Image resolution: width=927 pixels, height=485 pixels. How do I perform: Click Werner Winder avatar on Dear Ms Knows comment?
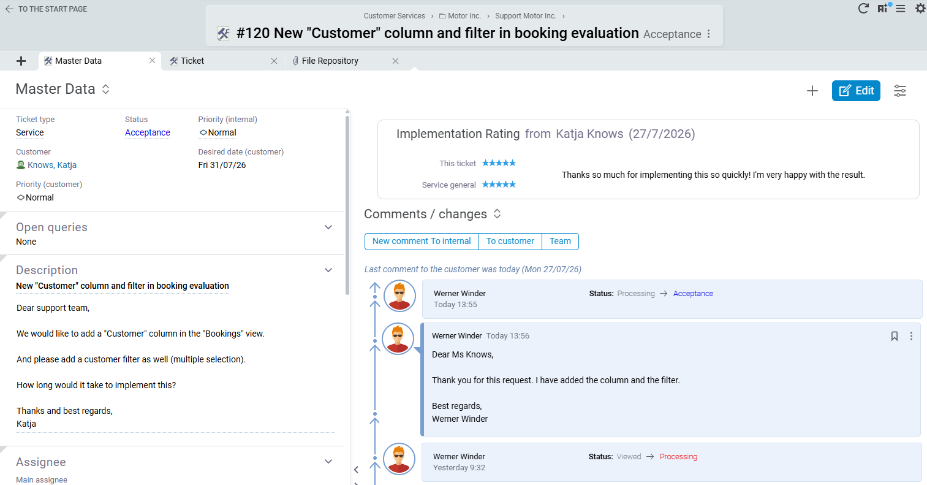pyautogui.click(x=398, y=339)
